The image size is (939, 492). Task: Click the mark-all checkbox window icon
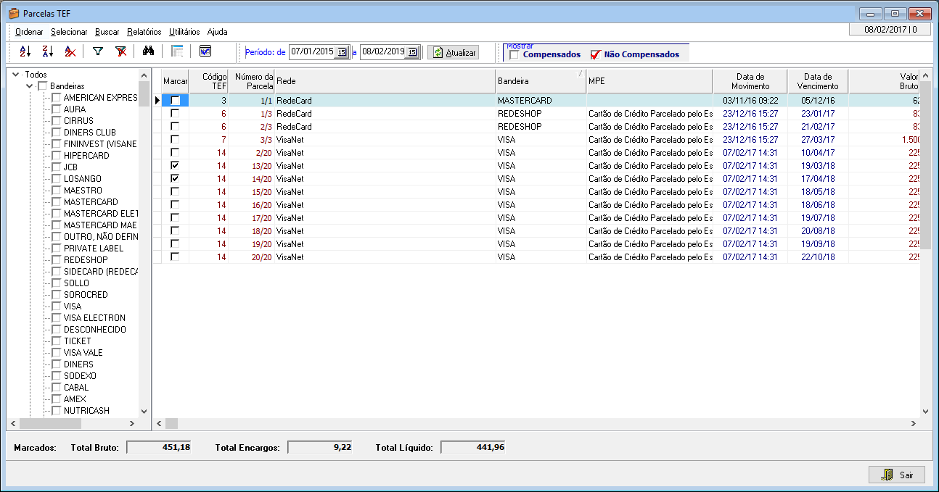pyautogui.click(x=205, y=51)
